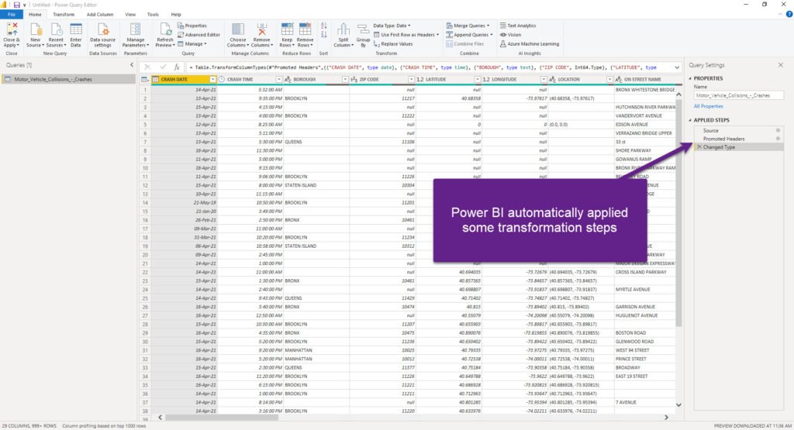Image resolution: width=794 pixels, height=430 pixels.
Task: Click the Close & Apply icon
Action: click(x=11, y=30)
